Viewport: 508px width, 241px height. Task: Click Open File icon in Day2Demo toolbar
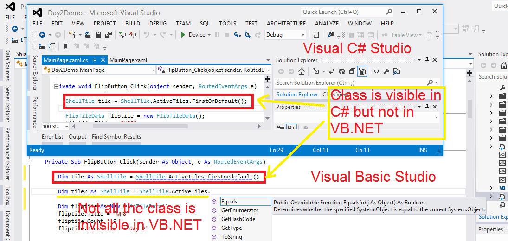(88, 35)
